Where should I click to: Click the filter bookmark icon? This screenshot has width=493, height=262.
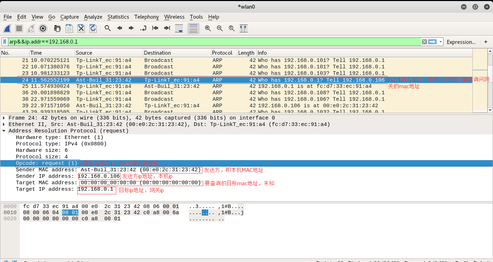(5, 42)
